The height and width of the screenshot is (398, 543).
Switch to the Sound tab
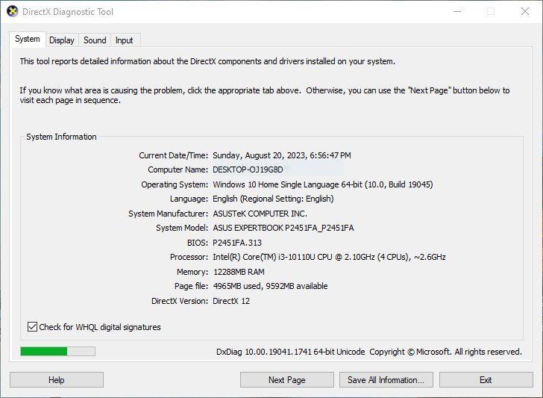(x=95, y=40)
